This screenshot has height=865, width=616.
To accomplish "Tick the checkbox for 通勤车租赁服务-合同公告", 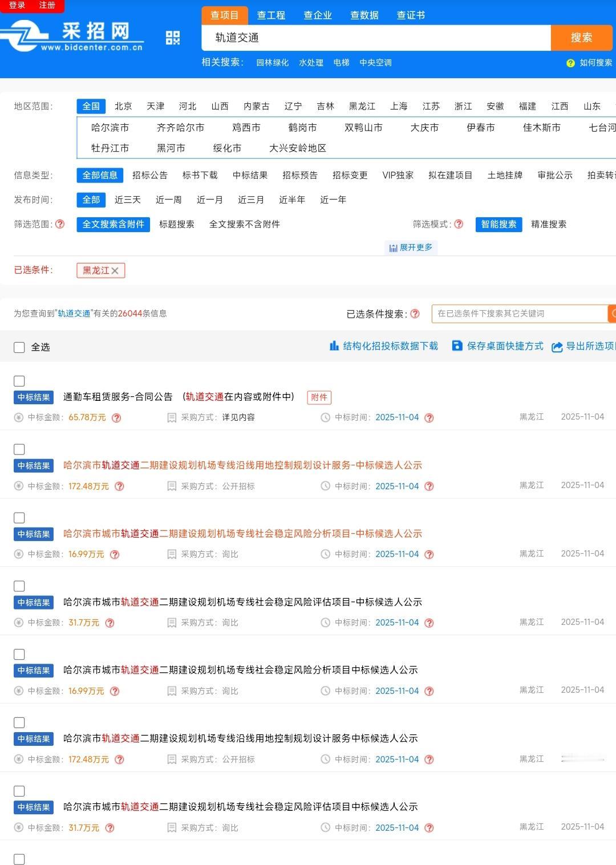I will 19,381.
